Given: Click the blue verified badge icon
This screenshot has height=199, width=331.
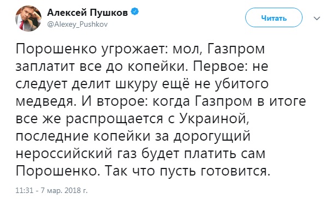Looking at the screenshot, I should pos(135,12).
